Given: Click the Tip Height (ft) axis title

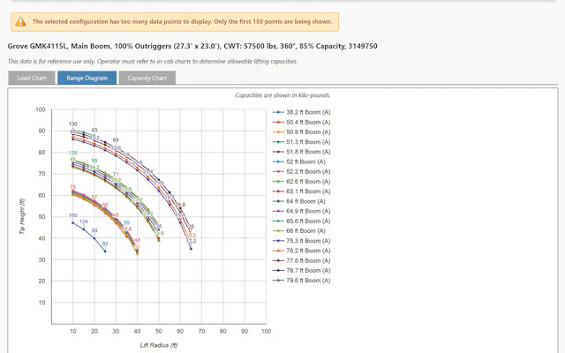Looking at the screenshot, I should click(x=22, y=216).
